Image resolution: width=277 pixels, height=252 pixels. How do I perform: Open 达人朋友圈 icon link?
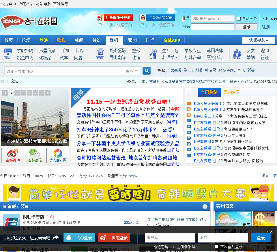tap(58, 156)
